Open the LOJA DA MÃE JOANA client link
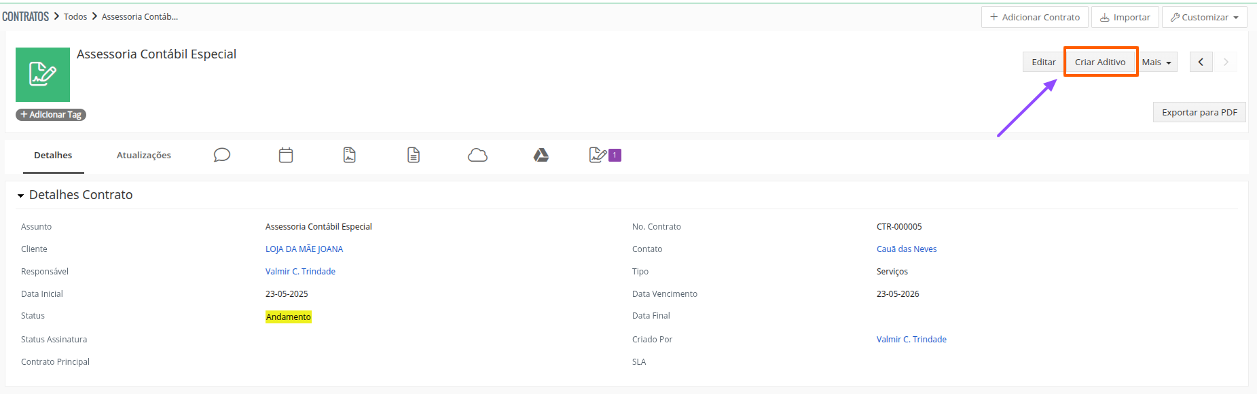Image resolution: width=1257 pixels, height=394 pixels. (304, 249)
